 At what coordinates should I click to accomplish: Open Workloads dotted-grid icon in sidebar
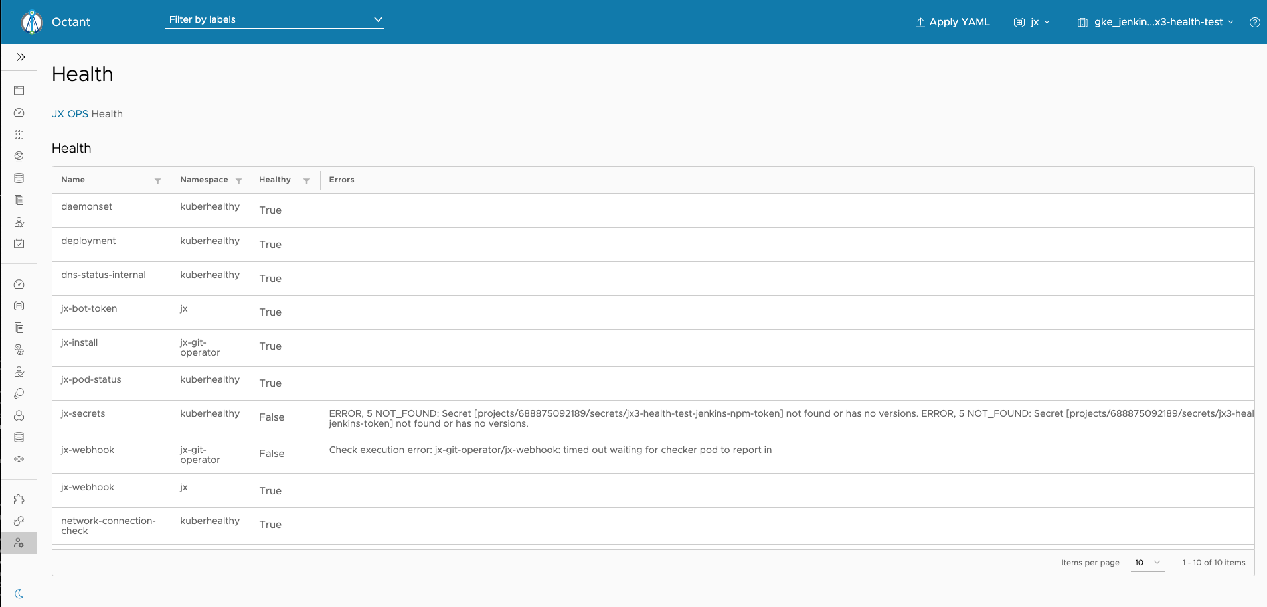coord(19,135)
